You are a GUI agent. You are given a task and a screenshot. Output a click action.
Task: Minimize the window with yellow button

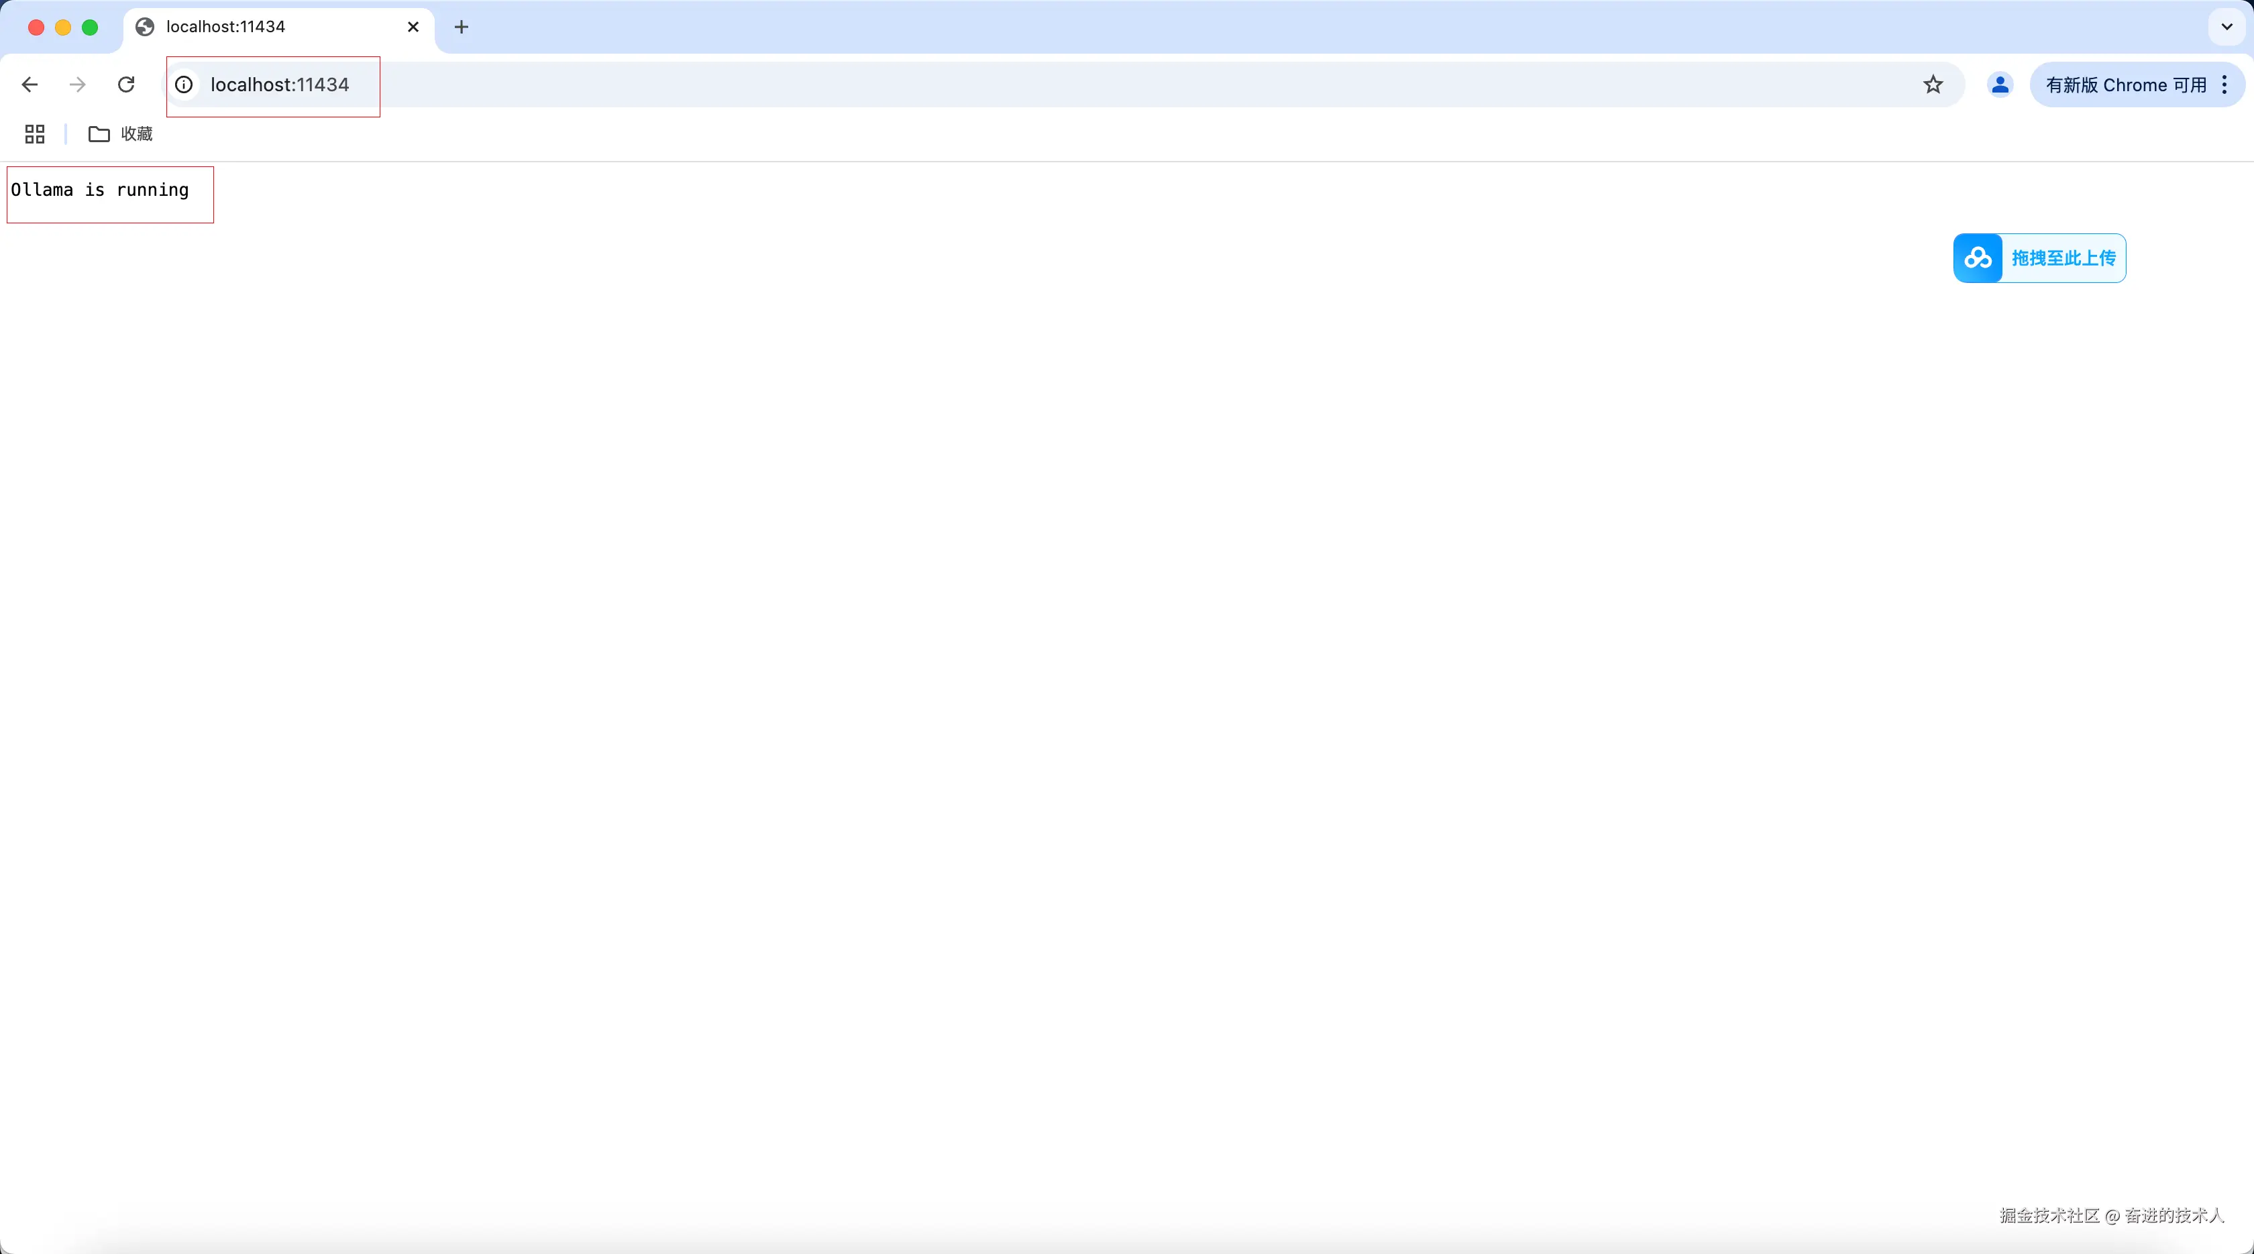coord(63,27)
